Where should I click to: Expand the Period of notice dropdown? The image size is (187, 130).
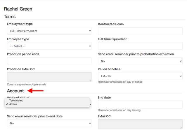pyautogui.click(x=140, y=76)
